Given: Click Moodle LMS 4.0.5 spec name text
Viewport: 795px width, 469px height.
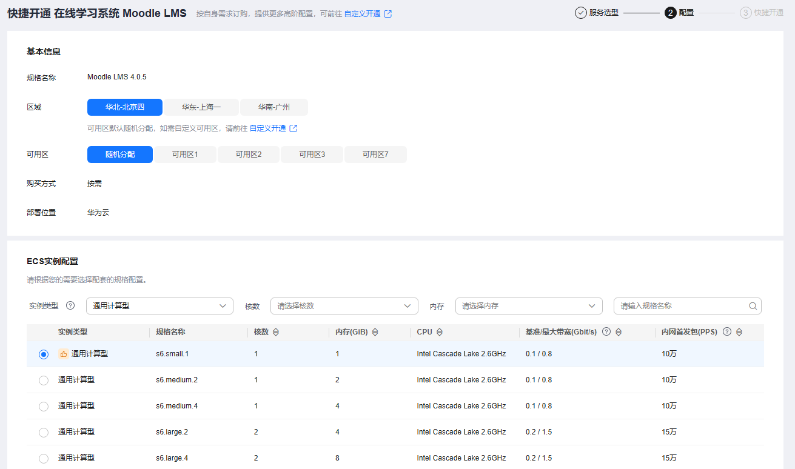Looking at the screenshot, I should 117,77.
